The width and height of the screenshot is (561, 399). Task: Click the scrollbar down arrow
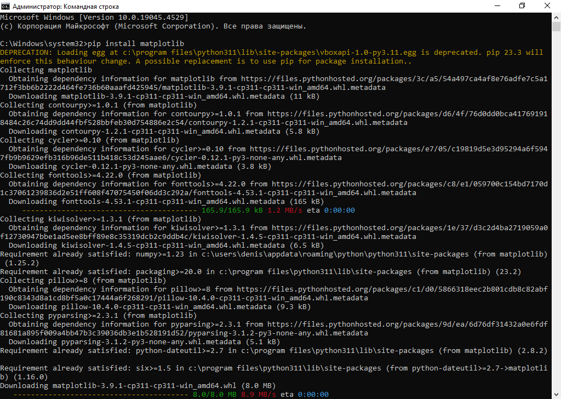(556, 394)
